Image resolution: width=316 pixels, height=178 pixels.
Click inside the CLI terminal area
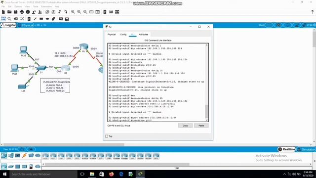point(157,83)
